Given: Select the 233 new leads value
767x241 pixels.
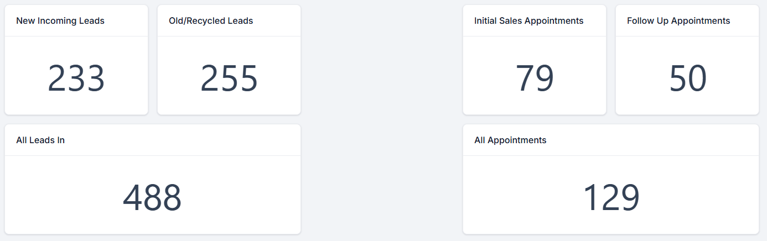Looking at the screenshot, I should (76, 78).
